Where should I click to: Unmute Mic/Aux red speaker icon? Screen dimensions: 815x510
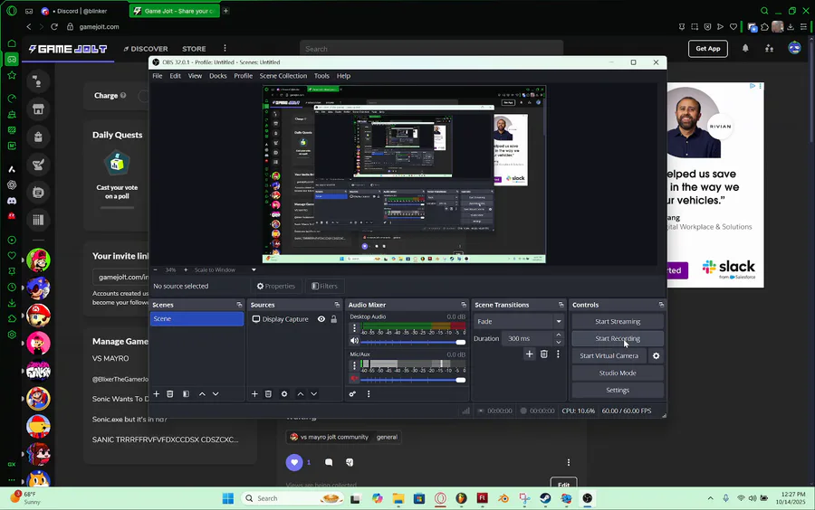pos(354,379)
